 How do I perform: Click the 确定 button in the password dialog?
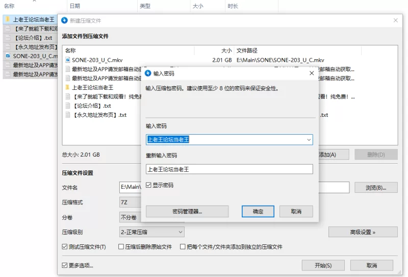[258, 211]
